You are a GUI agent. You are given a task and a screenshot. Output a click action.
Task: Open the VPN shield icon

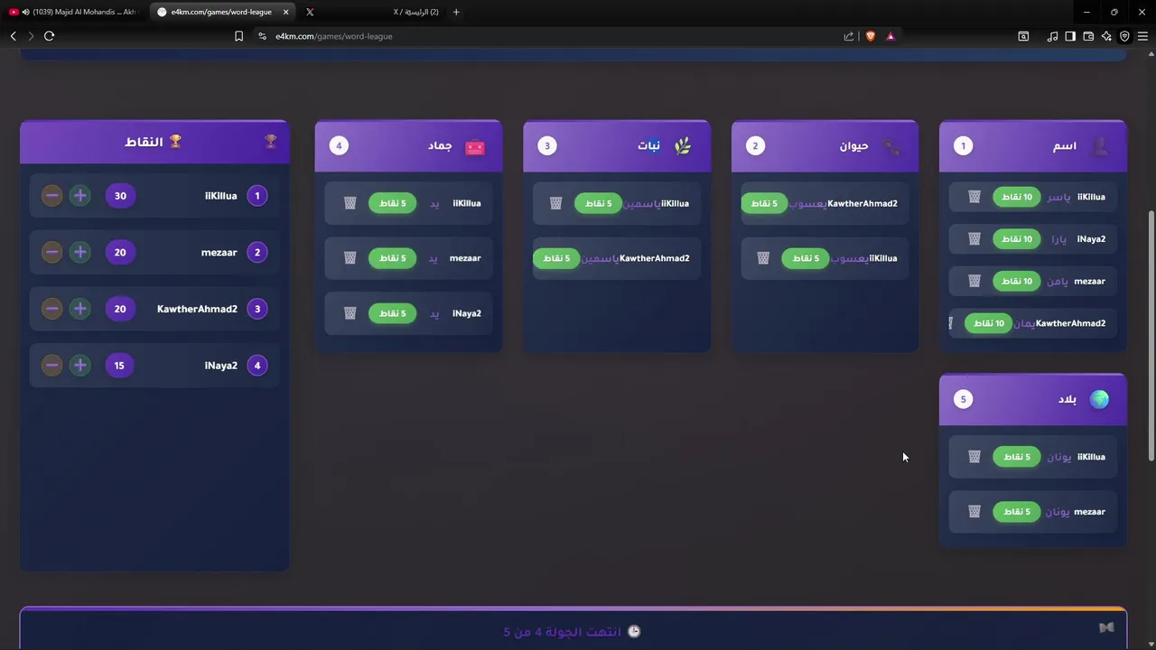[x=1124, y=36]
